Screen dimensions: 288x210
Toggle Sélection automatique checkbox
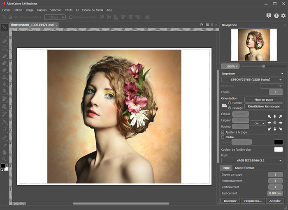[10, 17]
